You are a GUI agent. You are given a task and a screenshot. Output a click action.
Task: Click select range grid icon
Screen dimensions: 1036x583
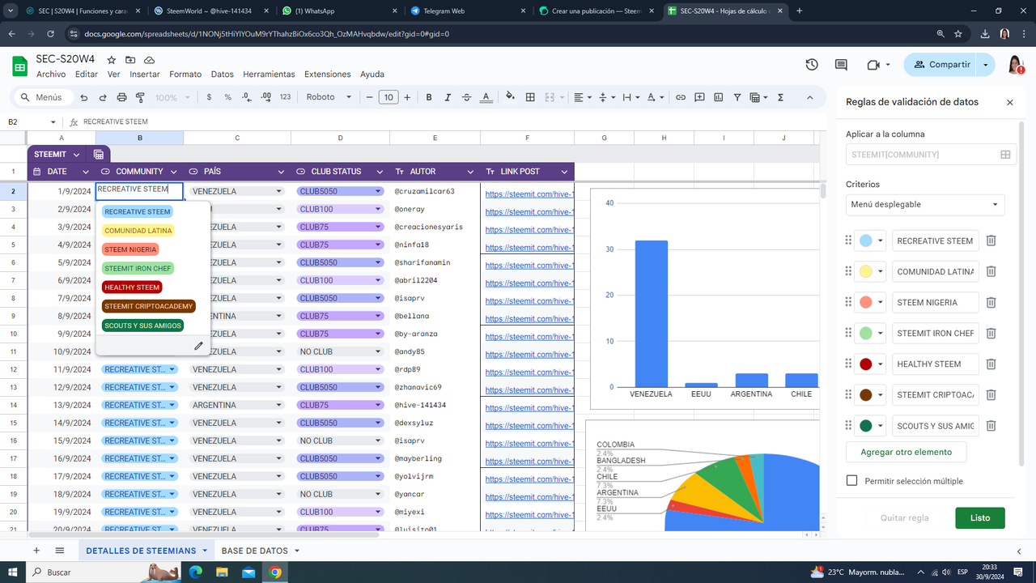tap(1005, 154)
